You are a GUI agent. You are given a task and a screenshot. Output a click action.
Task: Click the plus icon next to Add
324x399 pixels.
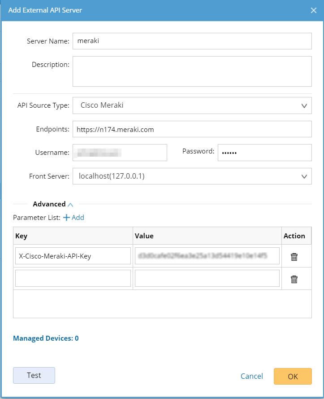[x=66, y=218]
